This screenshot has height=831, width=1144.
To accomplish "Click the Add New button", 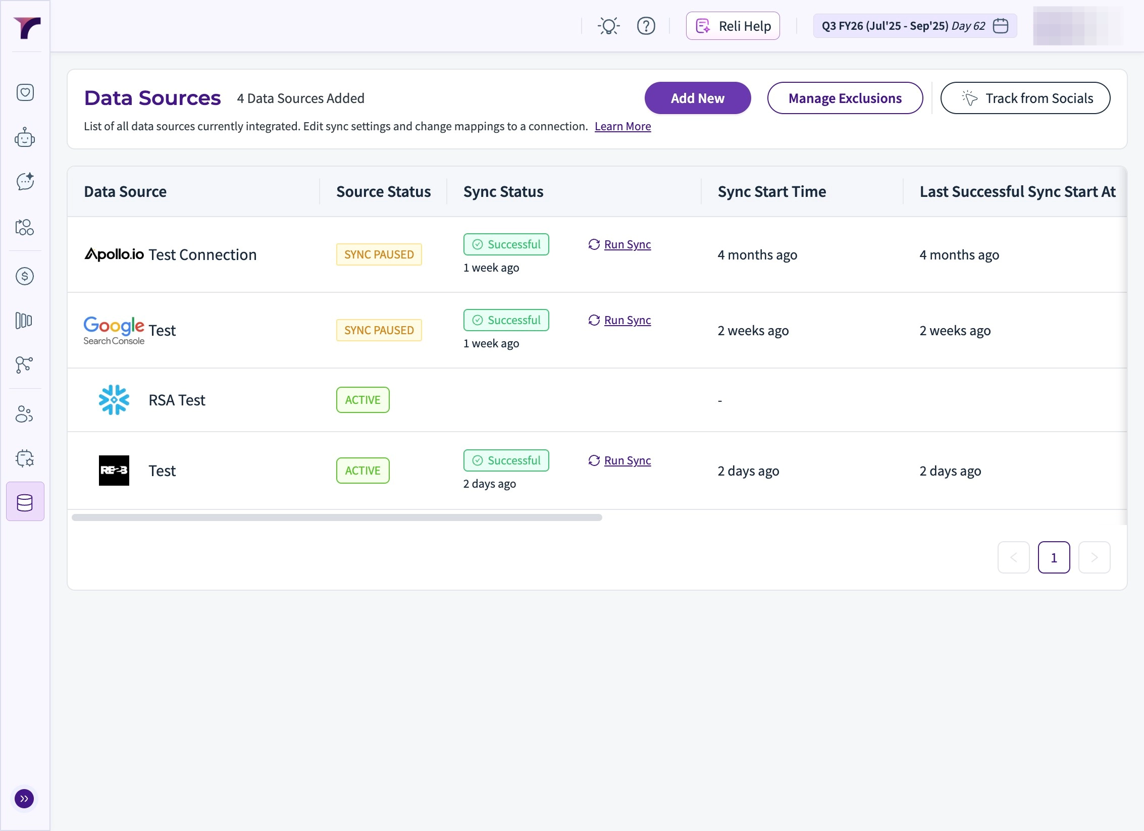I will (x=697, y=98).
